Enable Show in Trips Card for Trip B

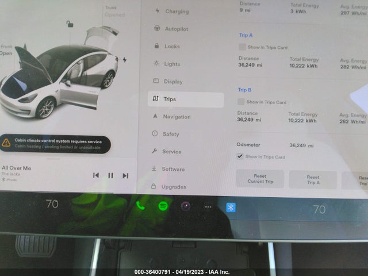point(241,102)
